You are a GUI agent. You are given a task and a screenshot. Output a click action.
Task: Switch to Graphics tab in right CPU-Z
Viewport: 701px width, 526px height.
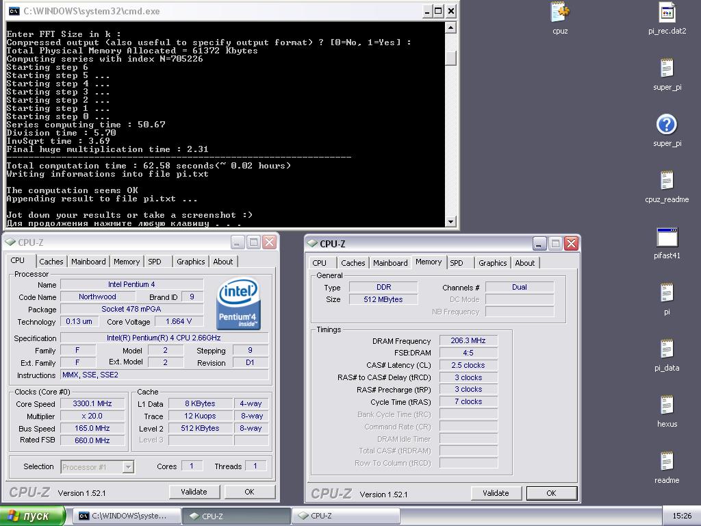click(493, 263)
